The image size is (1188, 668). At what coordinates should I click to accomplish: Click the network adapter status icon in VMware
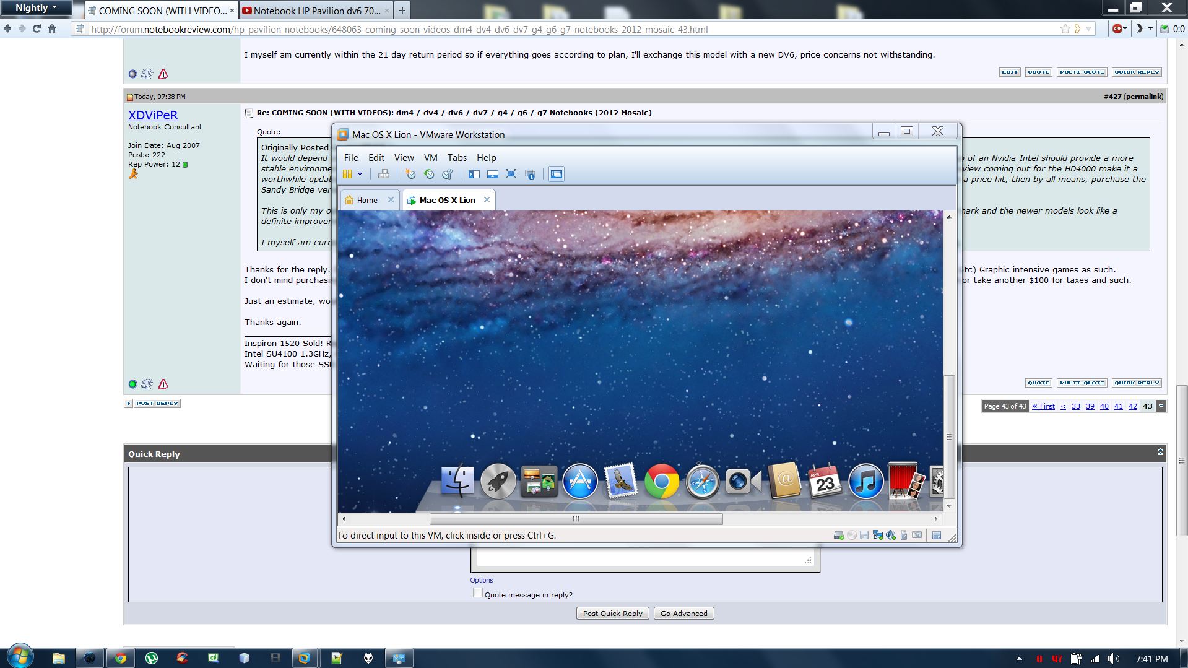click(x=877, y=536)
